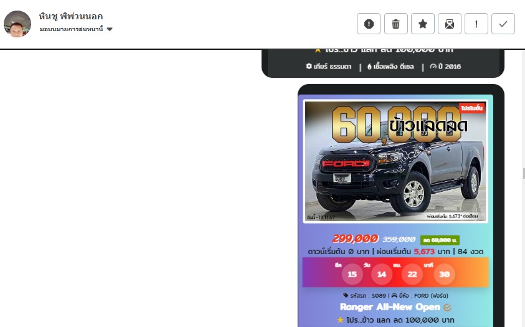525x327 pixels.
Task: Mark as unread with the envelope icon
Action: pos(450,24)
